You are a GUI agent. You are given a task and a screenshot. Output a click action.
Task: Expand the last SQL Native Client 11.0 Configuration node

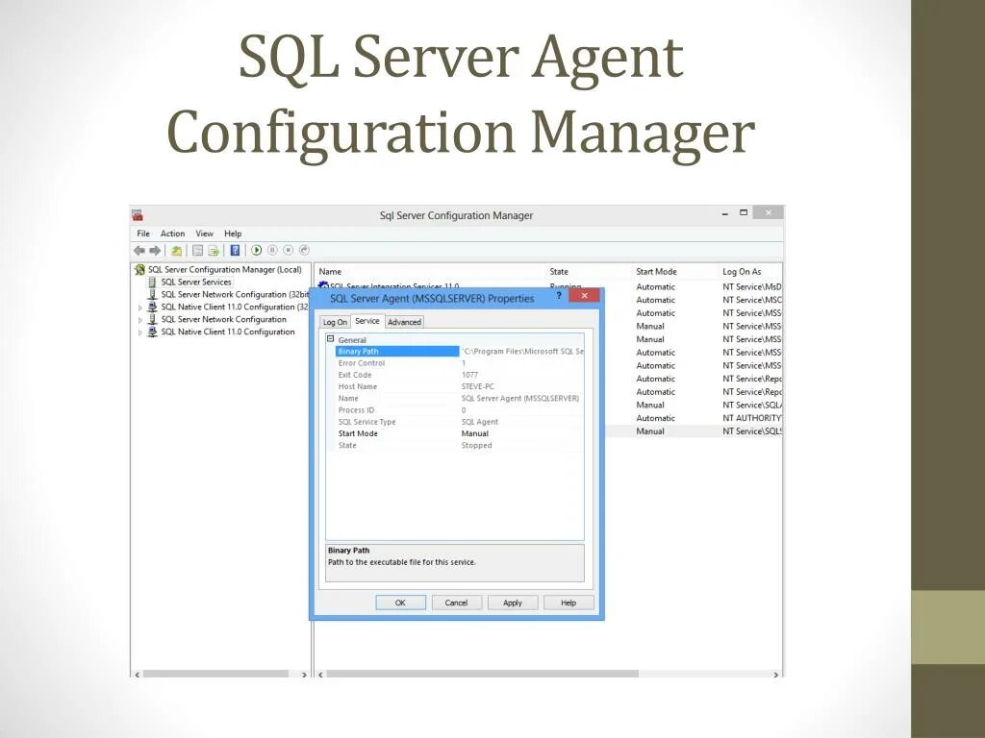click(140, 332)
